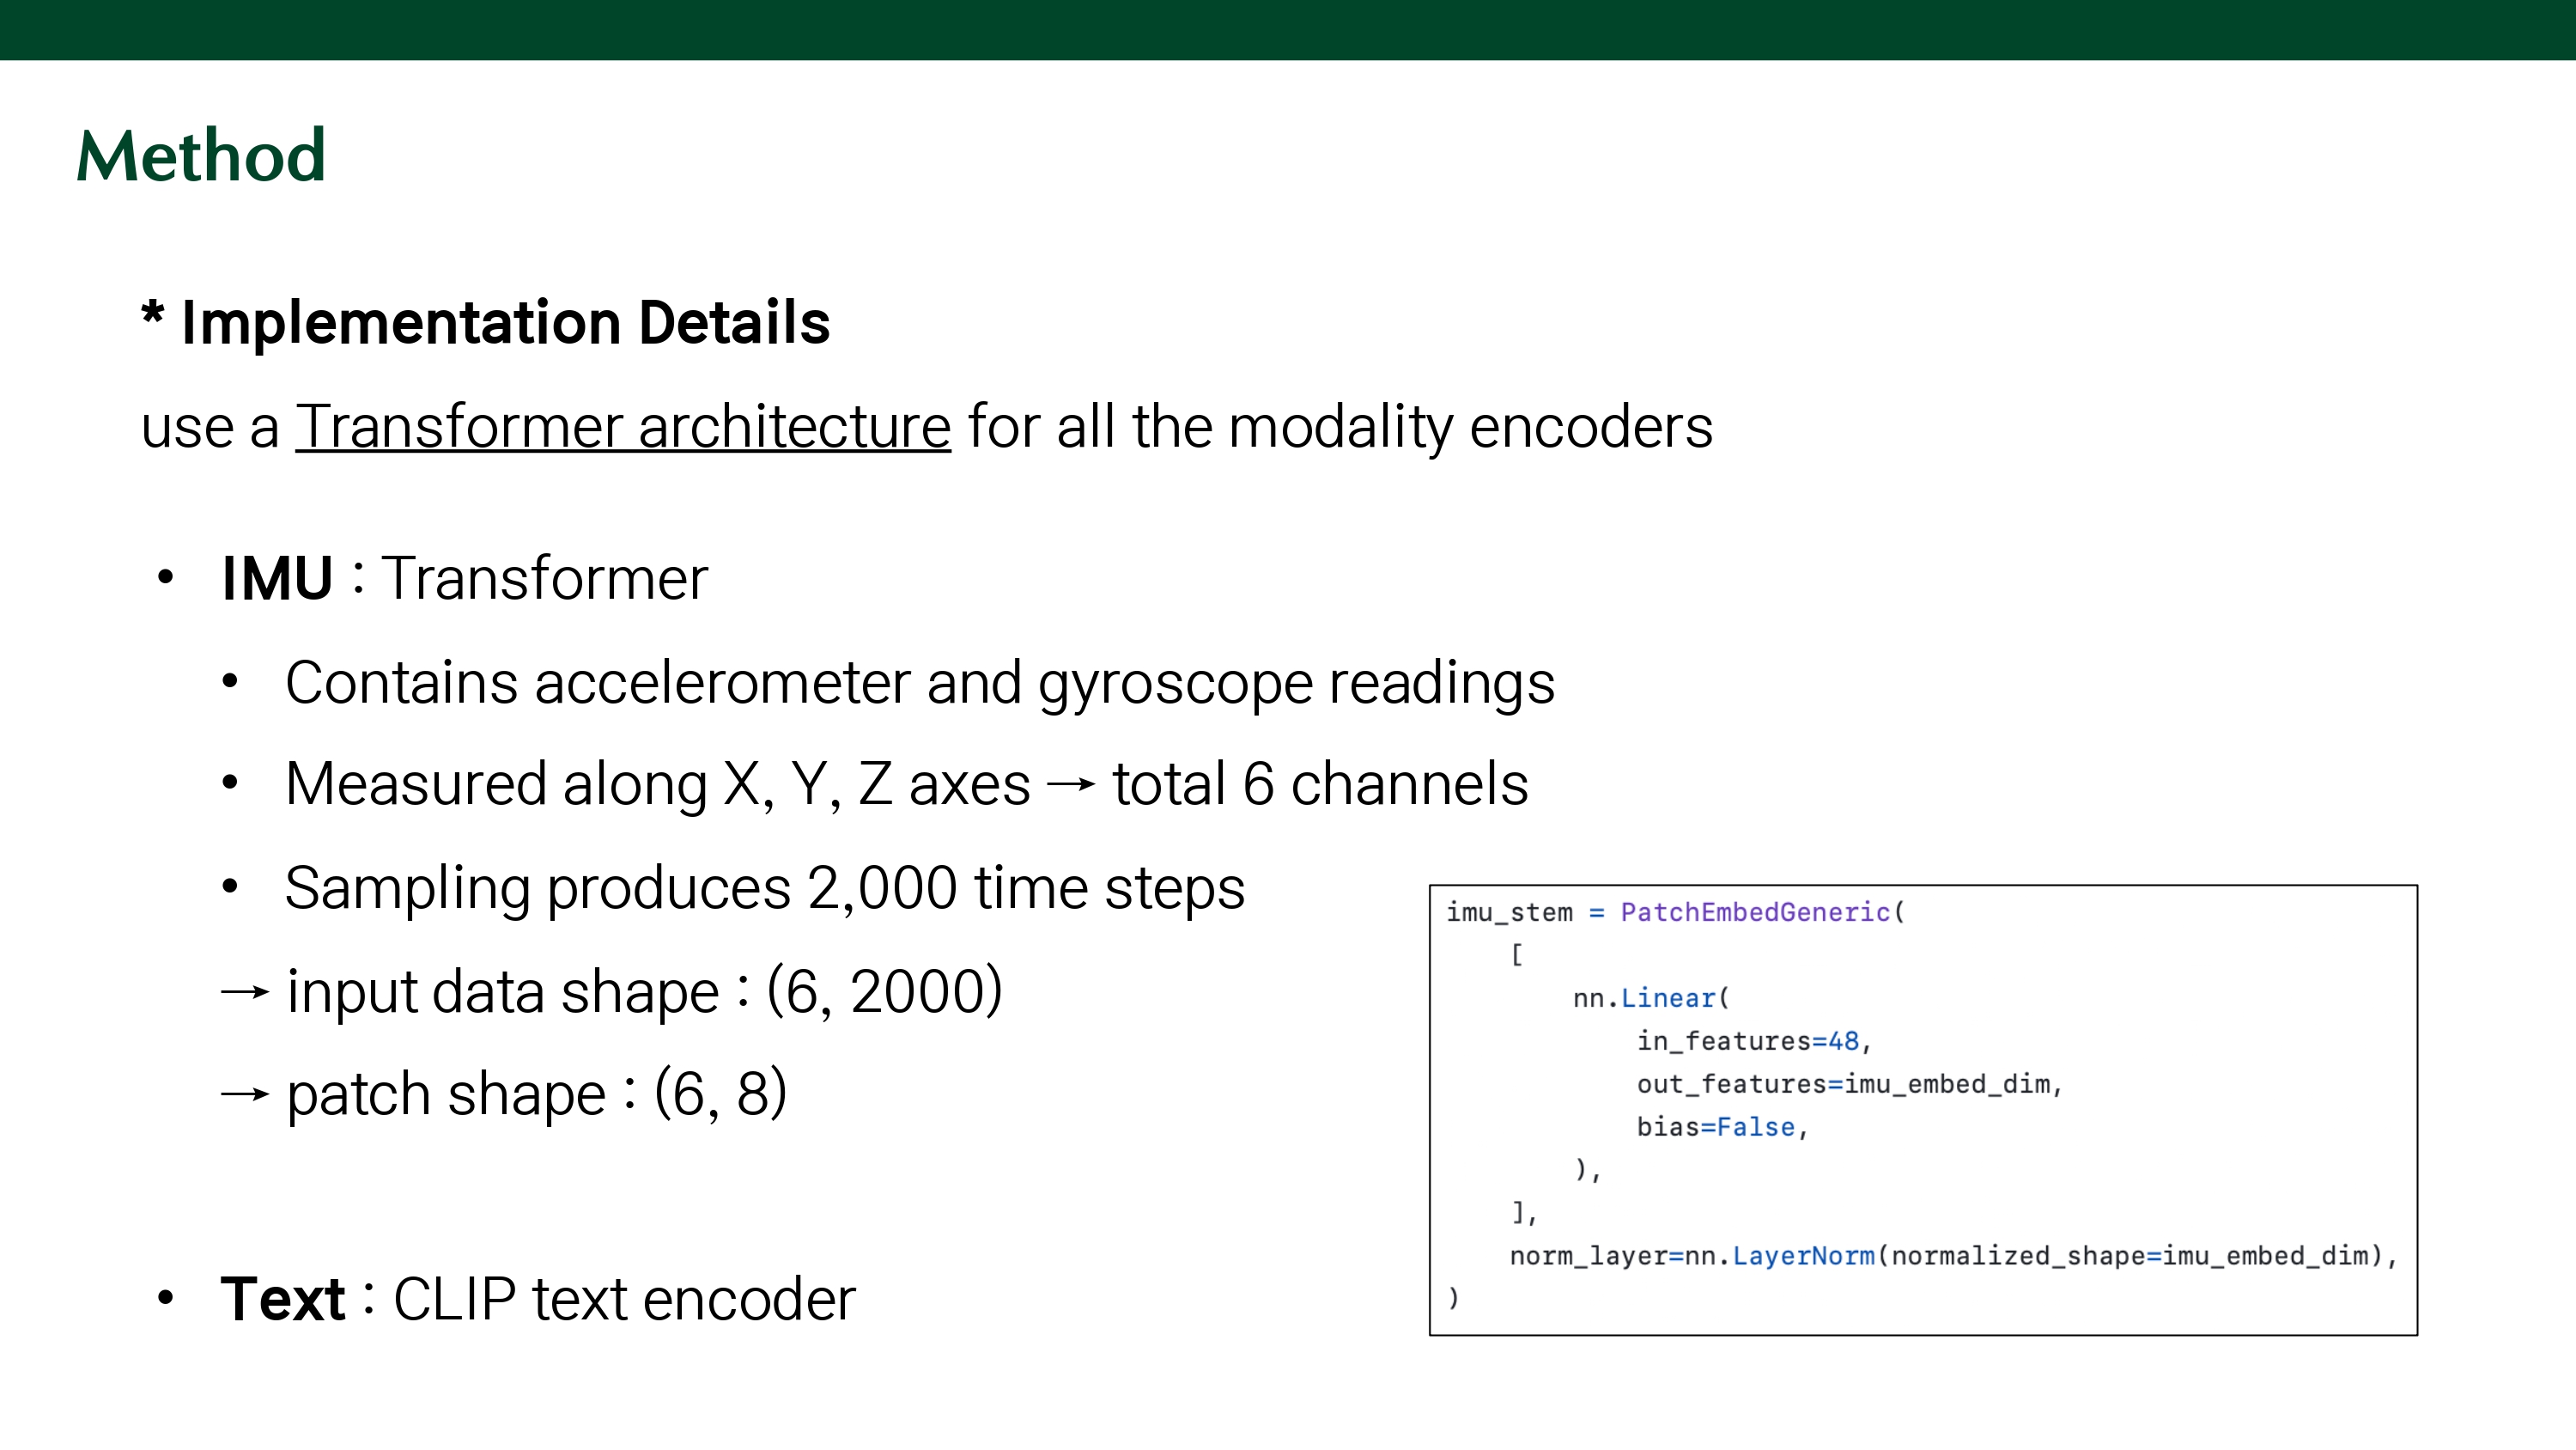Click the Sampling produces 2,000 time steps line
Screen dimensions: 2576x1450
[x=764, y=887]
